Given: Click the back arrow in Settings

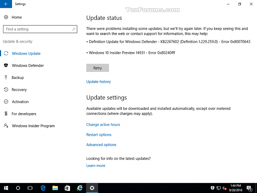Looking at the screenshot, I should [6, 4].
